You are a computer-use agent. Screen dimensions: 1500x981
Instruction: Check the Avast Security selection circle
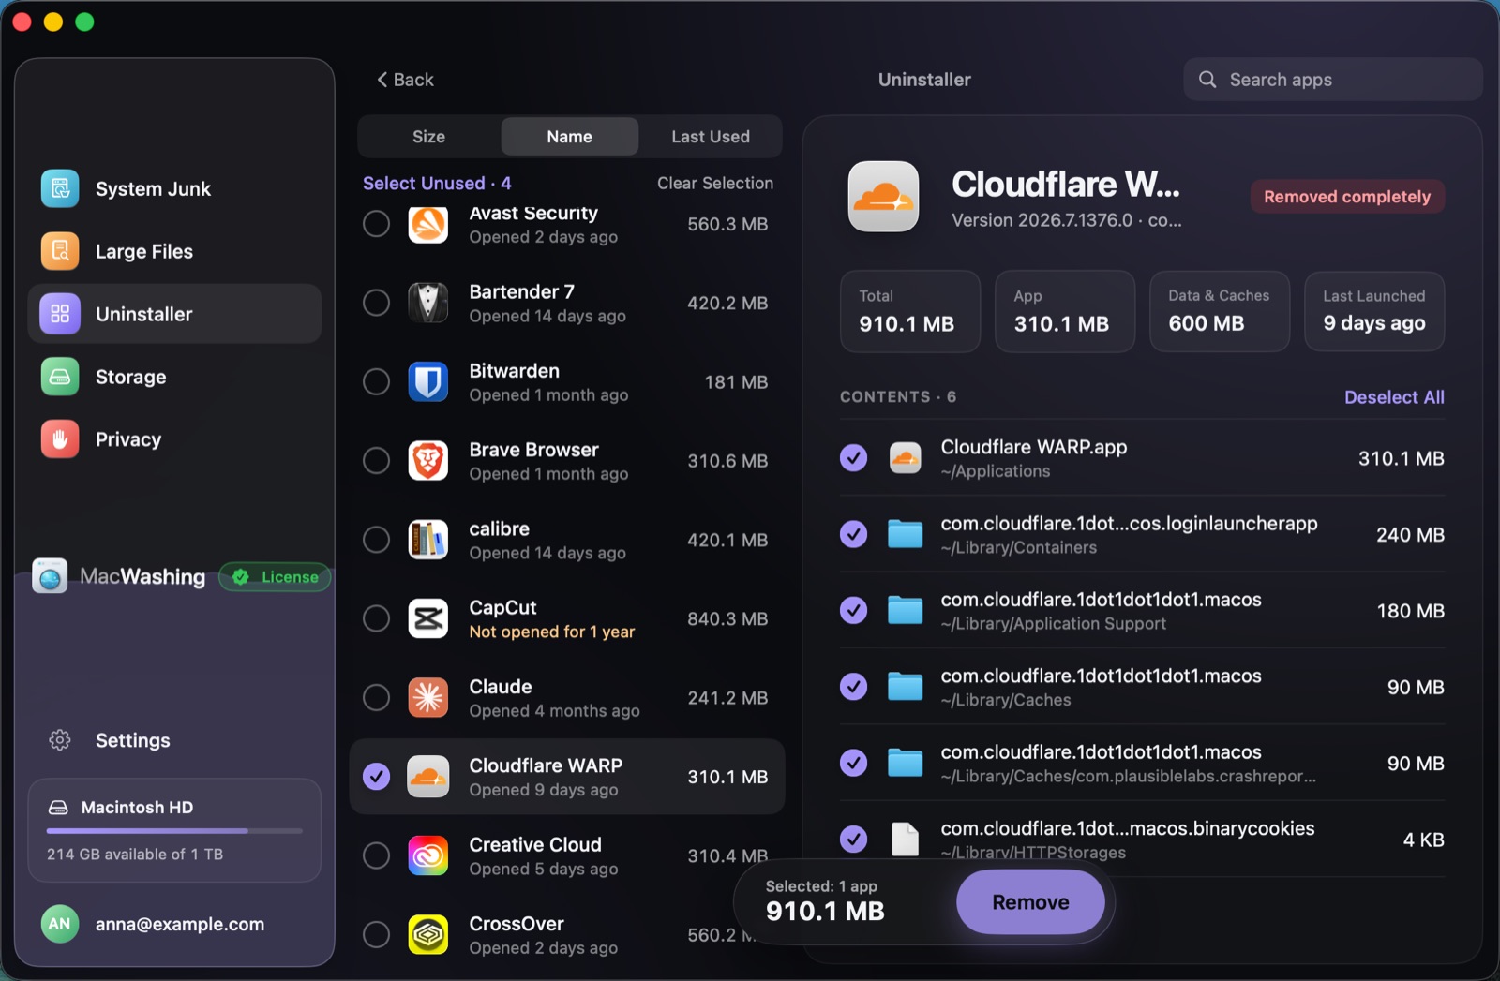pos(377,224)
